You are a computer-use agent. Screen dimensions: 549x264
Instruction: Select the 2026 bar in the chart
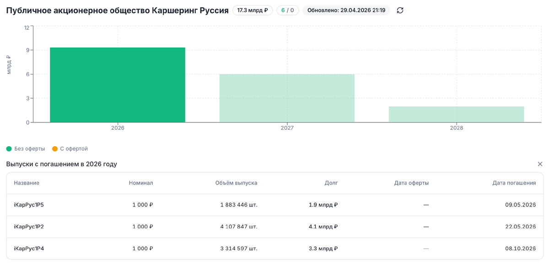coord(118,85)
